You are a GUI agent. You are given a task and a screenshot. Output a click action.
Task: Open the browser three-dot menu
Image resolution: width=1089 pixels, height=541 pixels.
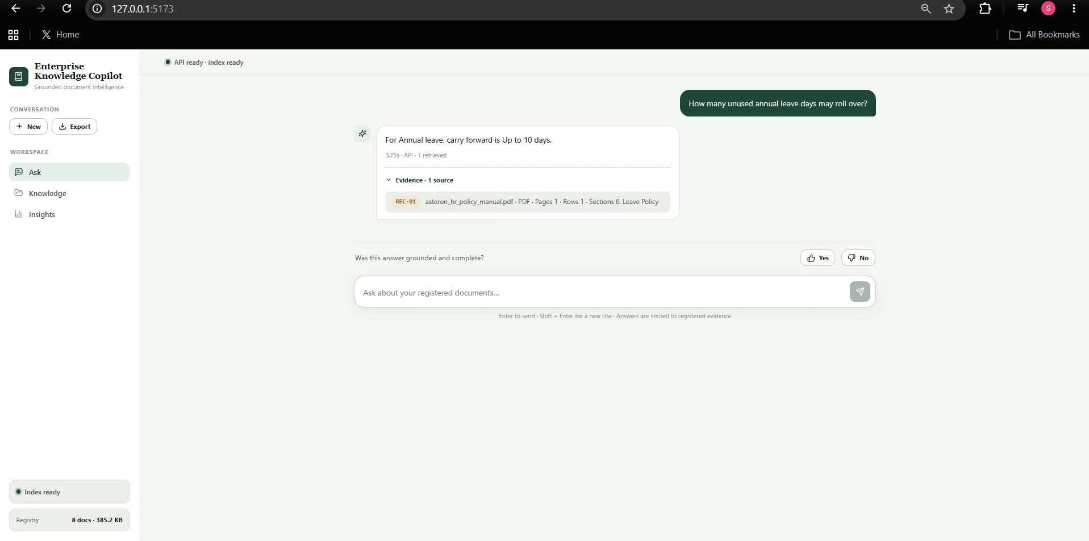pyautogui.click(x=1074, y=9)
